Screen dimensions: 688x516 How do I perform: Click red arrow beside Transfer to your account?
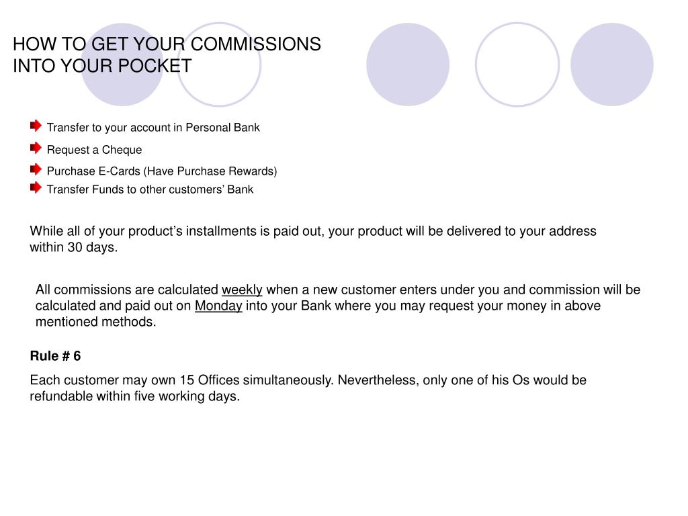click(x=36, y=126)
